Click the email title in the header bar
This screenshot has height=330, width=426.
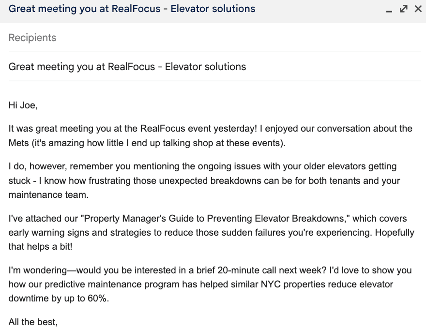131,8
